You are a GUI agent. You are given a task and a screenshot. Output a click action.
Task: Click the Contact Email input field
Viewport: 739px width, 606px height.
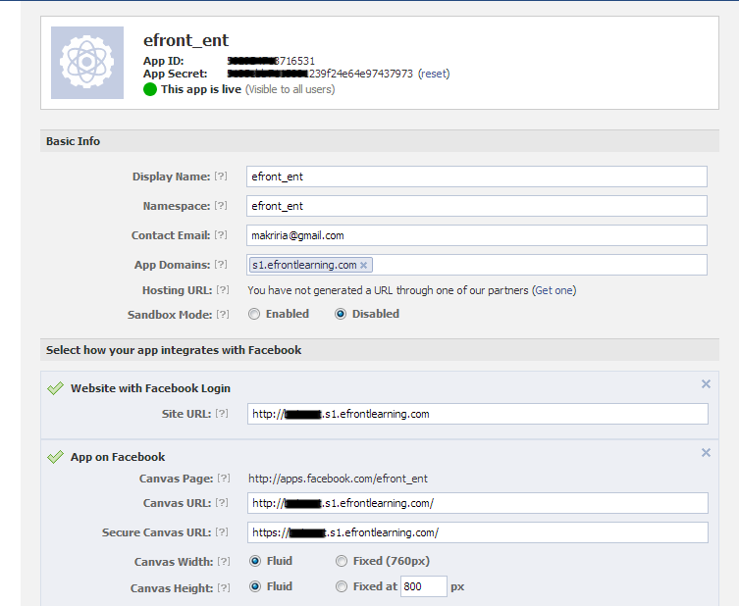click(x=477, y=235)
